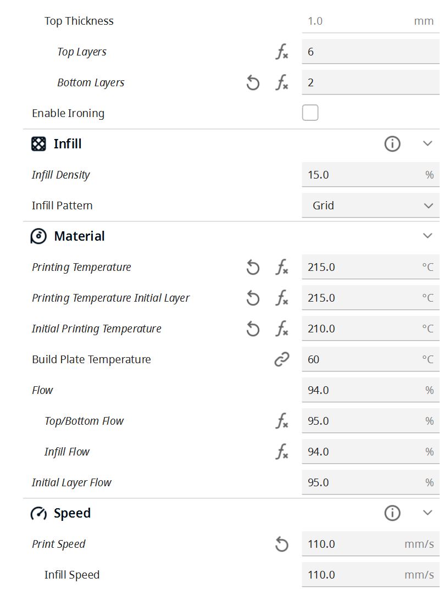444x589 pixels.
Task: Click the Speed section info icon
Action: click(x=392, y=513)
